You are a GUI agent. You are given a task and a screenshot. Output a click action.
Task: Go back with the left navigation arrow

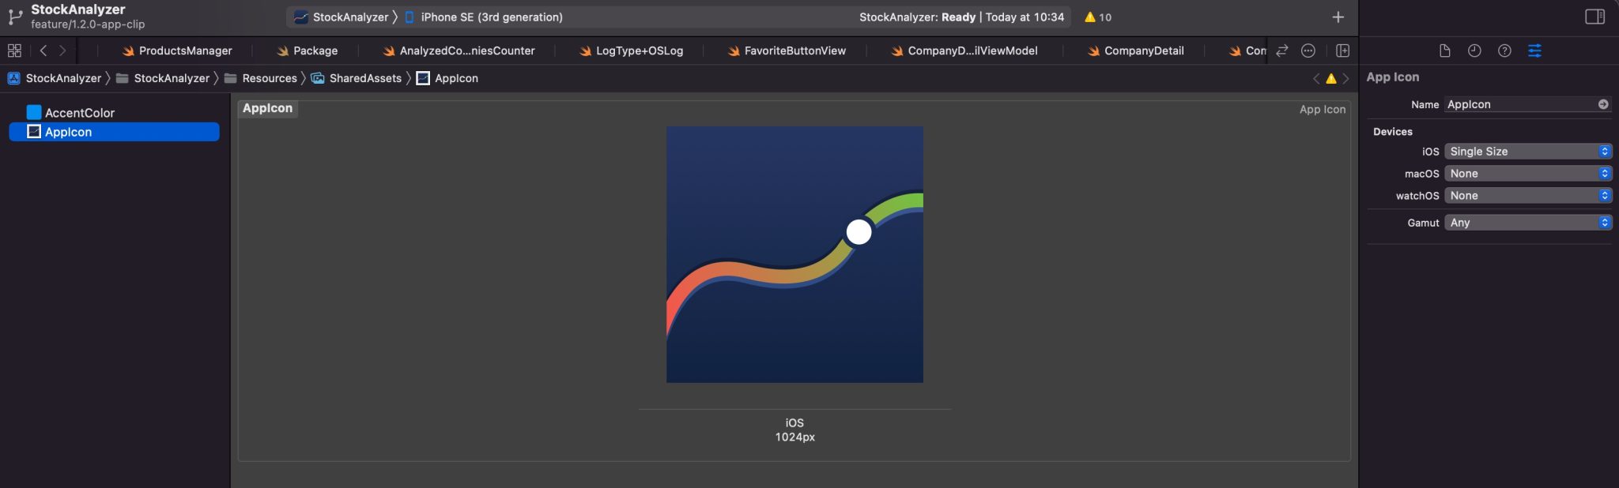(x=43, y=51)
